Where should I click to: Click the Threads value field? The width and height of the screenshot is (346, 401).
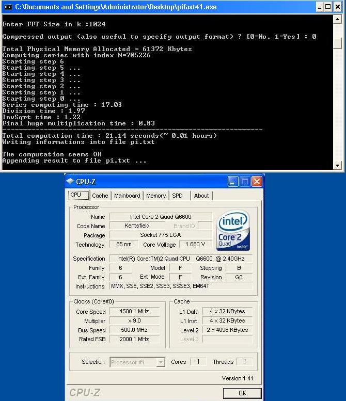click(x=245, y=362)
